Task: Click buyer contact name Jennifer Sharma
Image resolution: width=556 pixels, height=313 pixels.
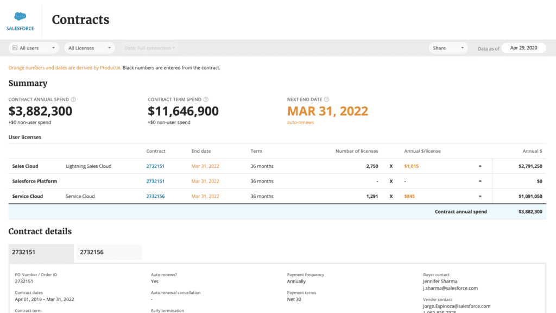Action: [x=440, y=281]
